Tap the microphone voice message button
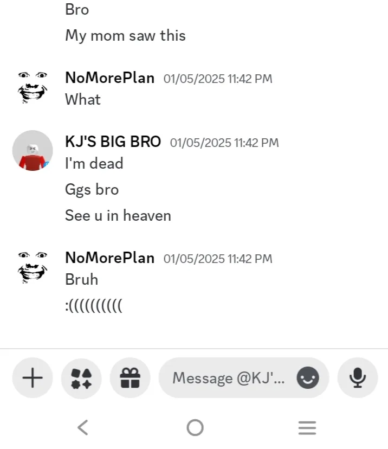Image resolution: width=388 pixels, height=449 pixels. (358, 378)
